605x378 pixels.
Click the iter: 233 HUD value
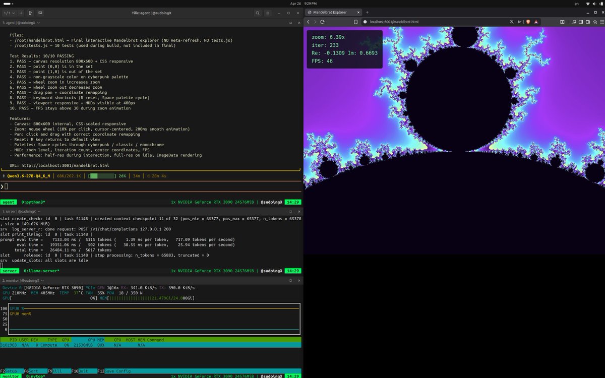pyautogui.click(x=325, y=45)
